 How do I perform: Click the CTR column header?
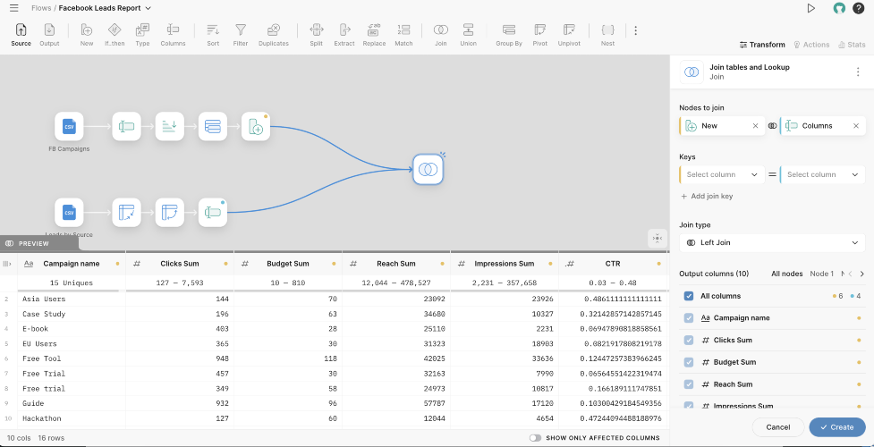pyautogui.click(x=613, y=264)
